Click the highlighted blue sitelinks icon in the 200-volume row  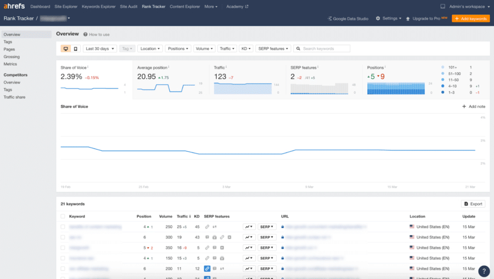pyautogui.click(x=207, y=269)
